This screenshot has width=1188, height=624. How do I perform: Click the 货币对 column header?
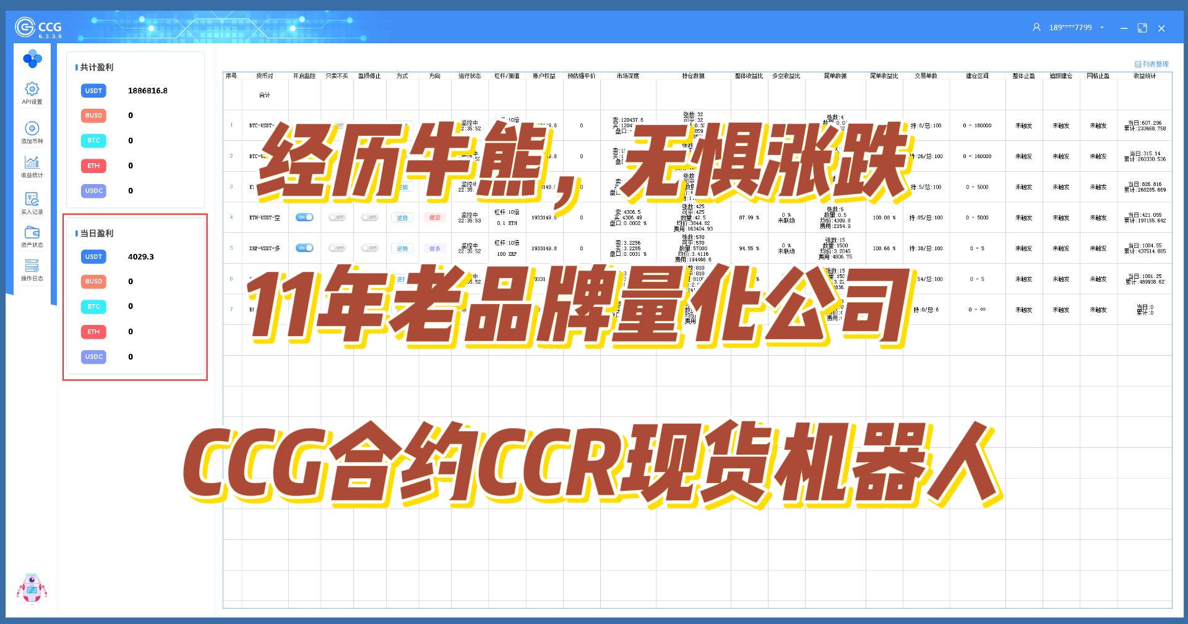(265, 76)
